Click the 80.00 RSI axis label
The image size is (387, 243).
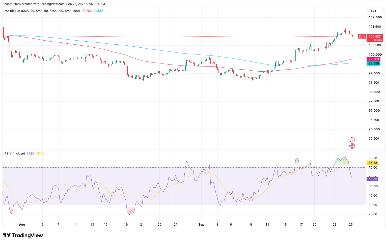[x=373, y=158]
